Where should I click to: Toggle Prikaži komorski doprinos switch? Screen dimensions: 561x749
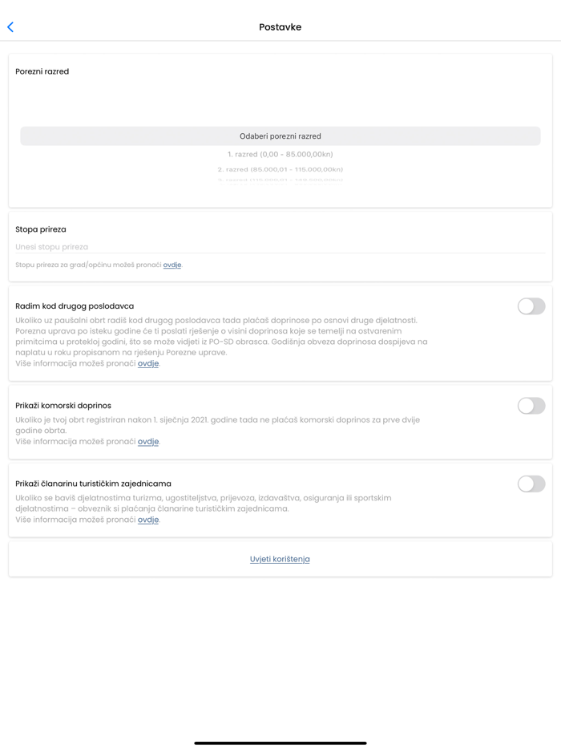pos(531,406)
